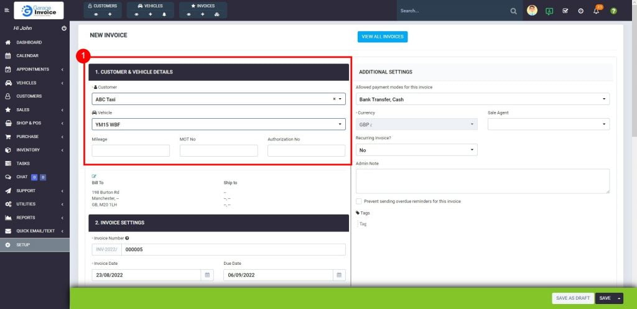The width and height of the screenshot is (637, 309).
Task: Click the logout power icon beside Hi John
Action: pyautogui.click(x=64, y=29)
